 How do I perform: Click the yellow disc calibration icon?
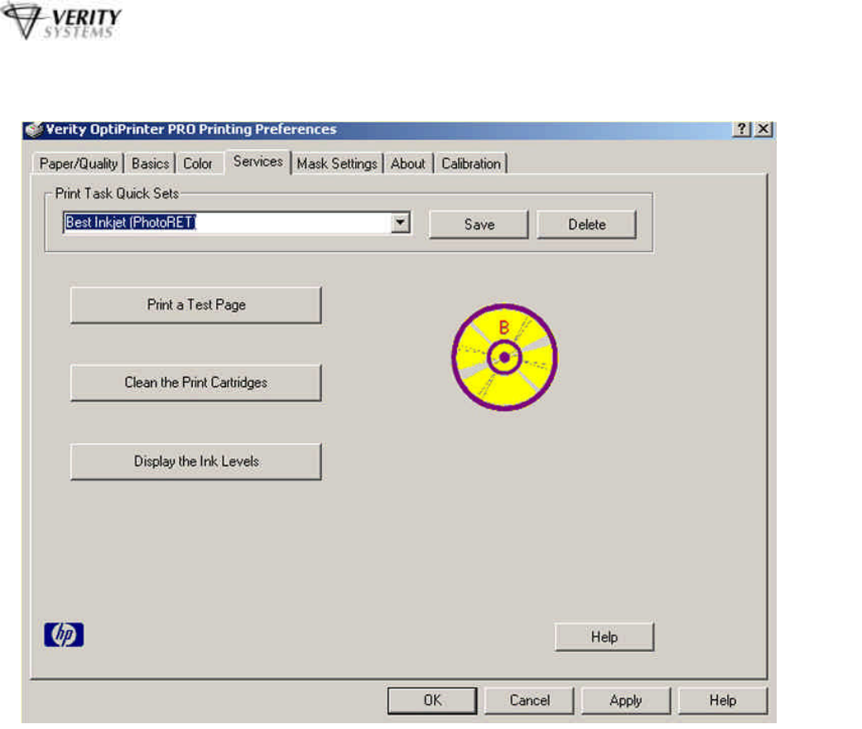coord(504,358)
